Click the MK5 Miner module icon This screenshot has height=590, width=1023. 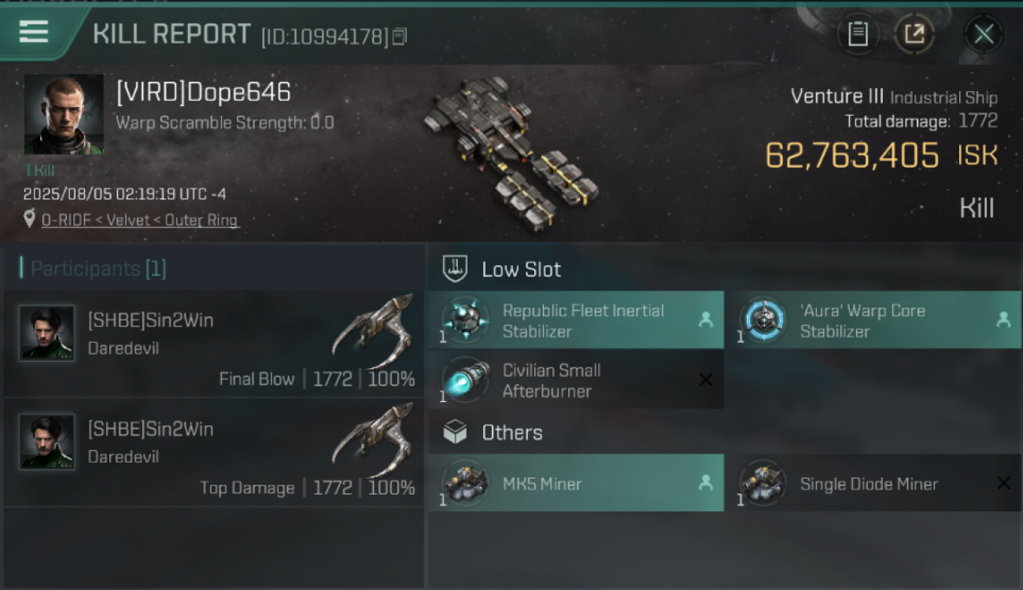[x=466, y=483]
